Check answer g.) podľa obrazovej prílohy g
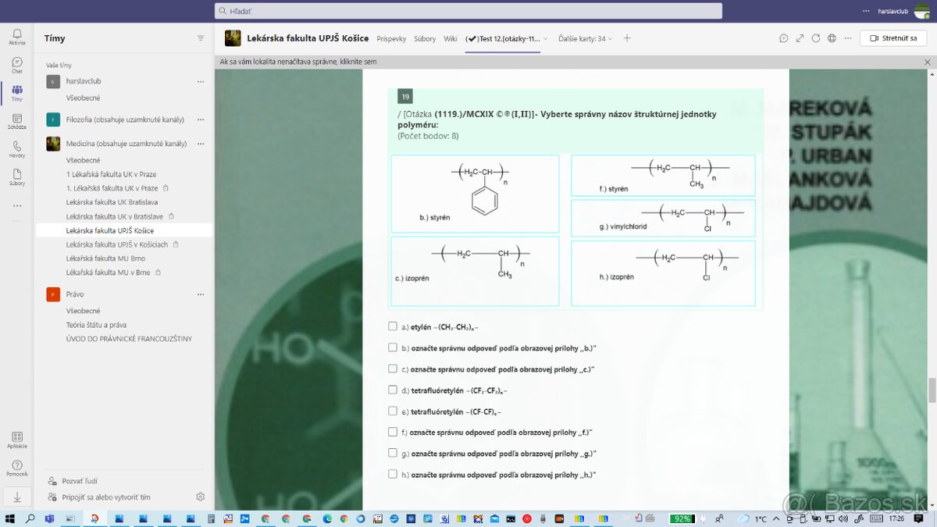Screen dimensions: 937x527 pos(393,453)
